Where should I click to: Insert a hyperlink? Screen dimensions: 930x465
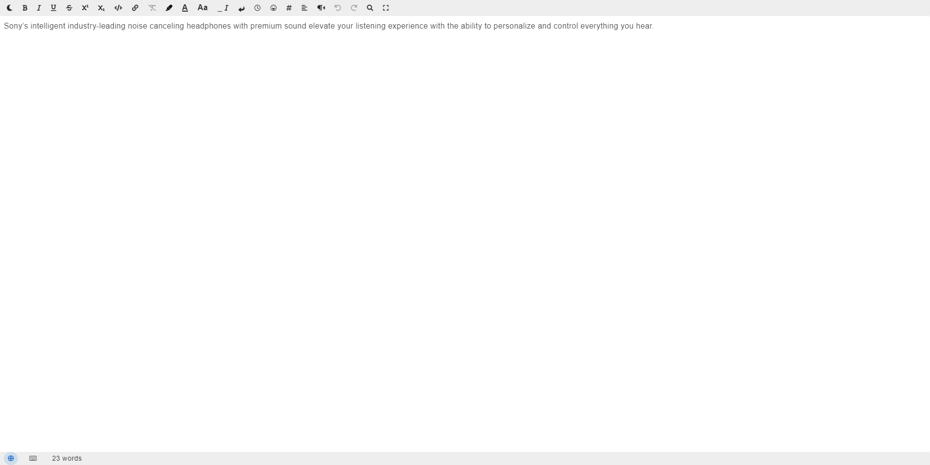(x=135, y=8)
